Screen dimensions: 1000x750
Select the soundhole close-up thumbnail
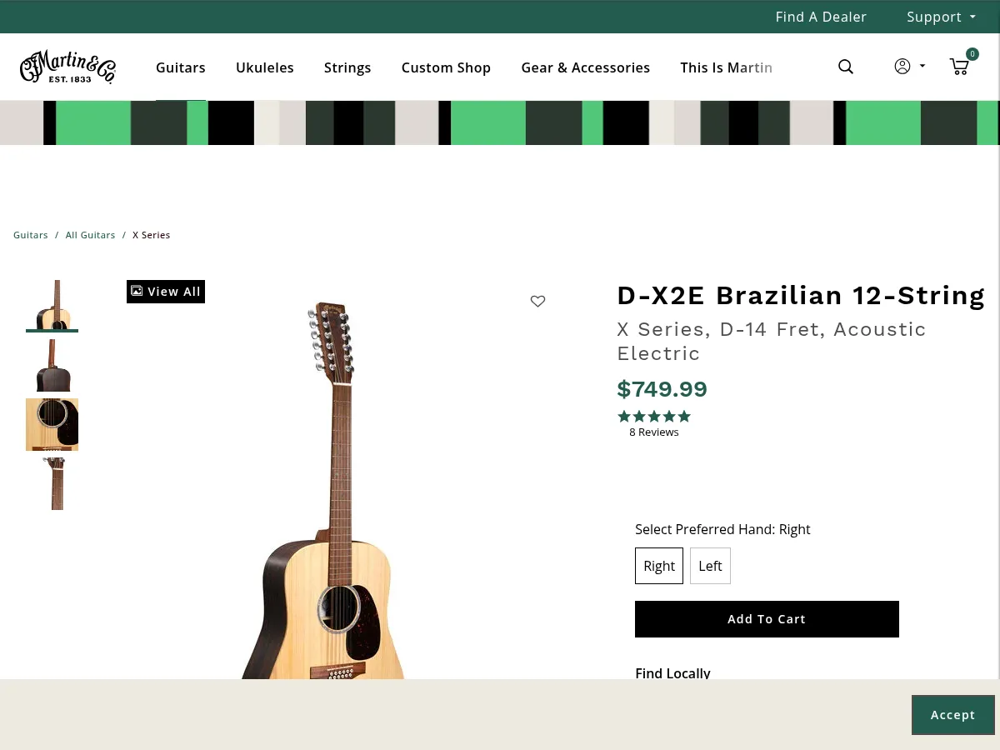52,424
